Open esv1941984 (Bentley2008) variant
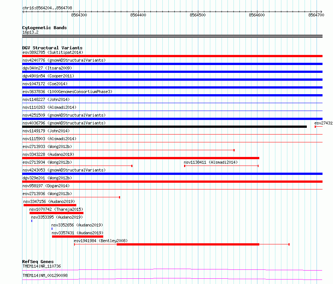 click(101, 241)
